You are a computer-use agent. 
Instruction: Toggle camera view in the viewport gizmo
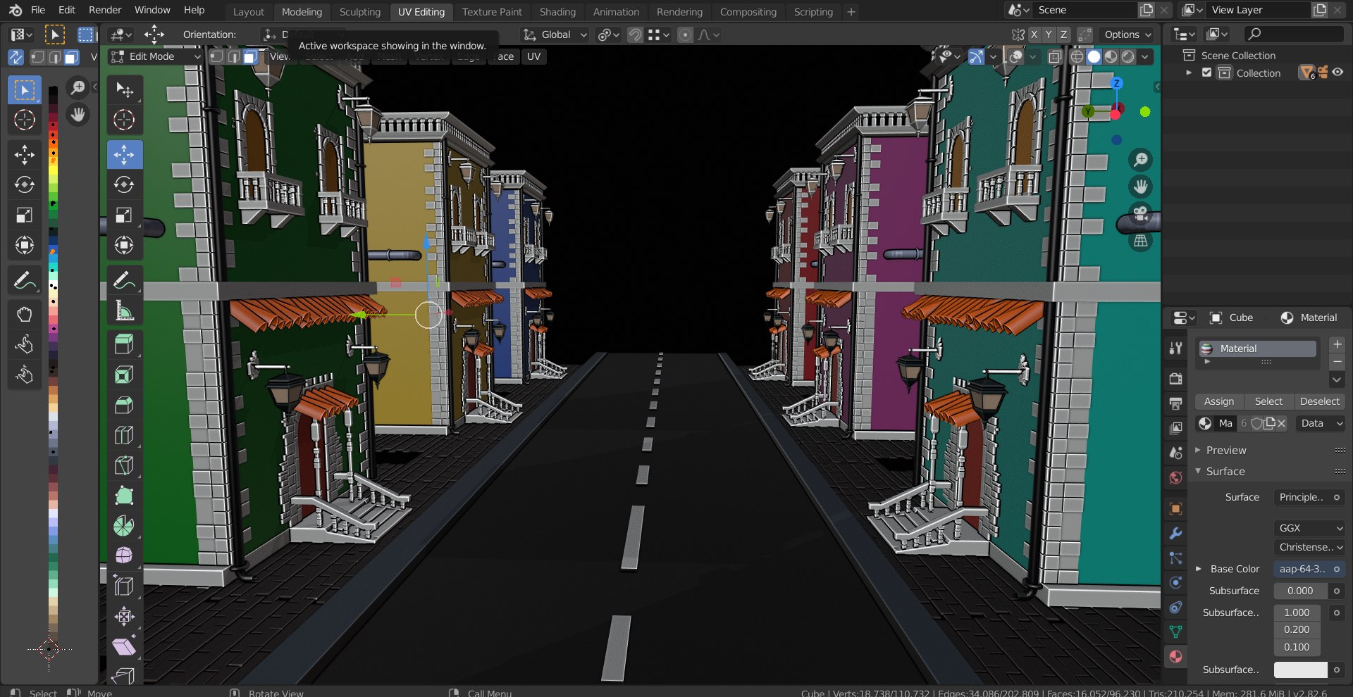[1140, 213]
